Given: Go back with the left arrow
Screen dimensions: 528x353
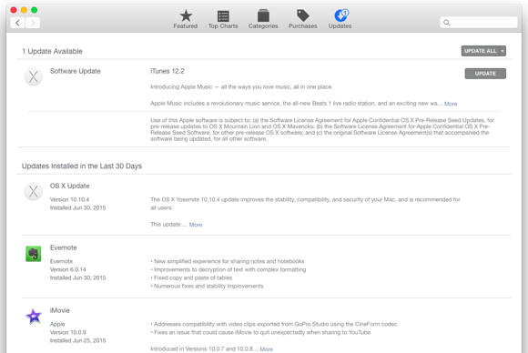Looking at the screenshot, I should pos(17,23).
